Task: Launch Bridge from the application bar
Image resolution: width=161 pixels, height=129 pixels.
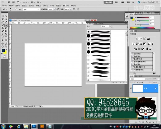Action: coord(9,2)
